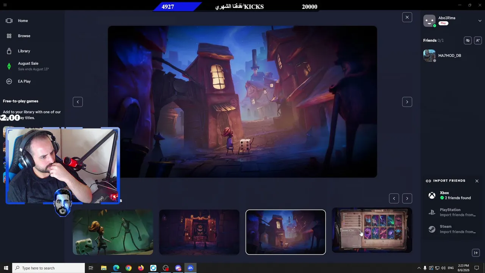Close the screenshot gallery viewer
485x273 pixels.
(x=407, y=17)
